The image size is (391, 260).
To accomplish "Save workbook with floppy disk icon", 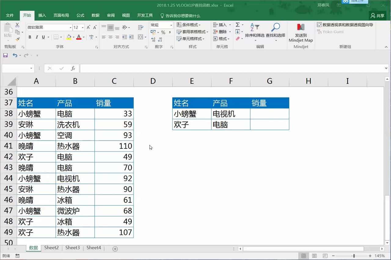I will point(5,55).
